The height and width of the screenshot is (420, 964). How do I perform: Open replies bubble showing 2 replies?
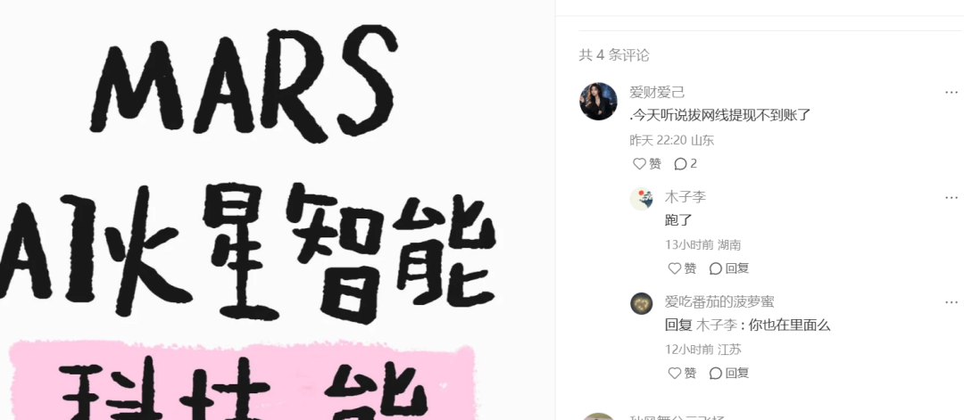686,164
